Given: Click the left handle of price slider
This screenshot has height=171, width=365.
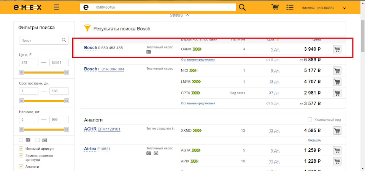Looking at the screenshot, I should click(x=22, y=73).
